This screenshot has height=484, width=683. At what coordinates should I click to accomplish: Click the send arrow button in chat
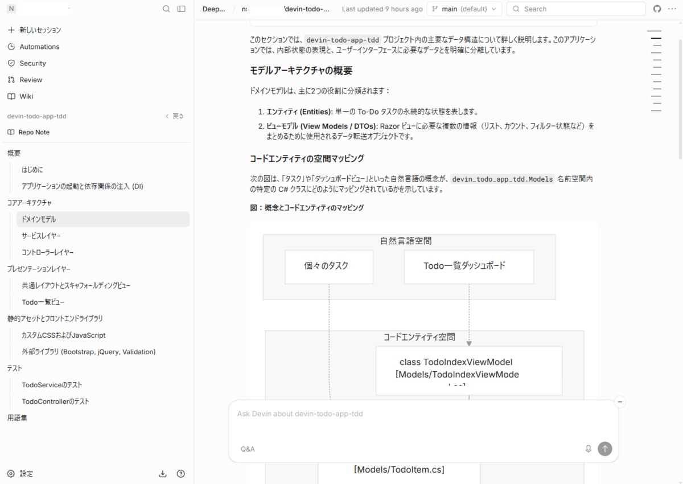click(x=605, y=449)
